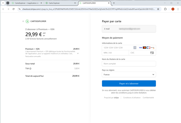This screenshot has height=123, width=181.
Task: Open the tab search dropdown in Chrome
Action: (x=3, y=3)
